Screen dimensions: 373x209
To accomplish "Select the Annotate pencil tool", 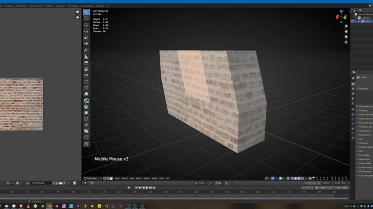I will click(x=86, y=51).
